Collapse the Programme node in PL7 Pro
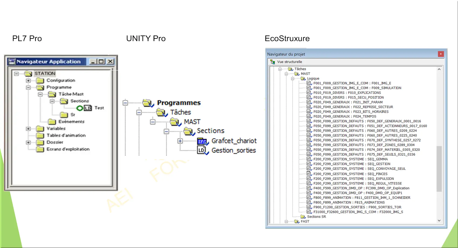 coord(28,87)
